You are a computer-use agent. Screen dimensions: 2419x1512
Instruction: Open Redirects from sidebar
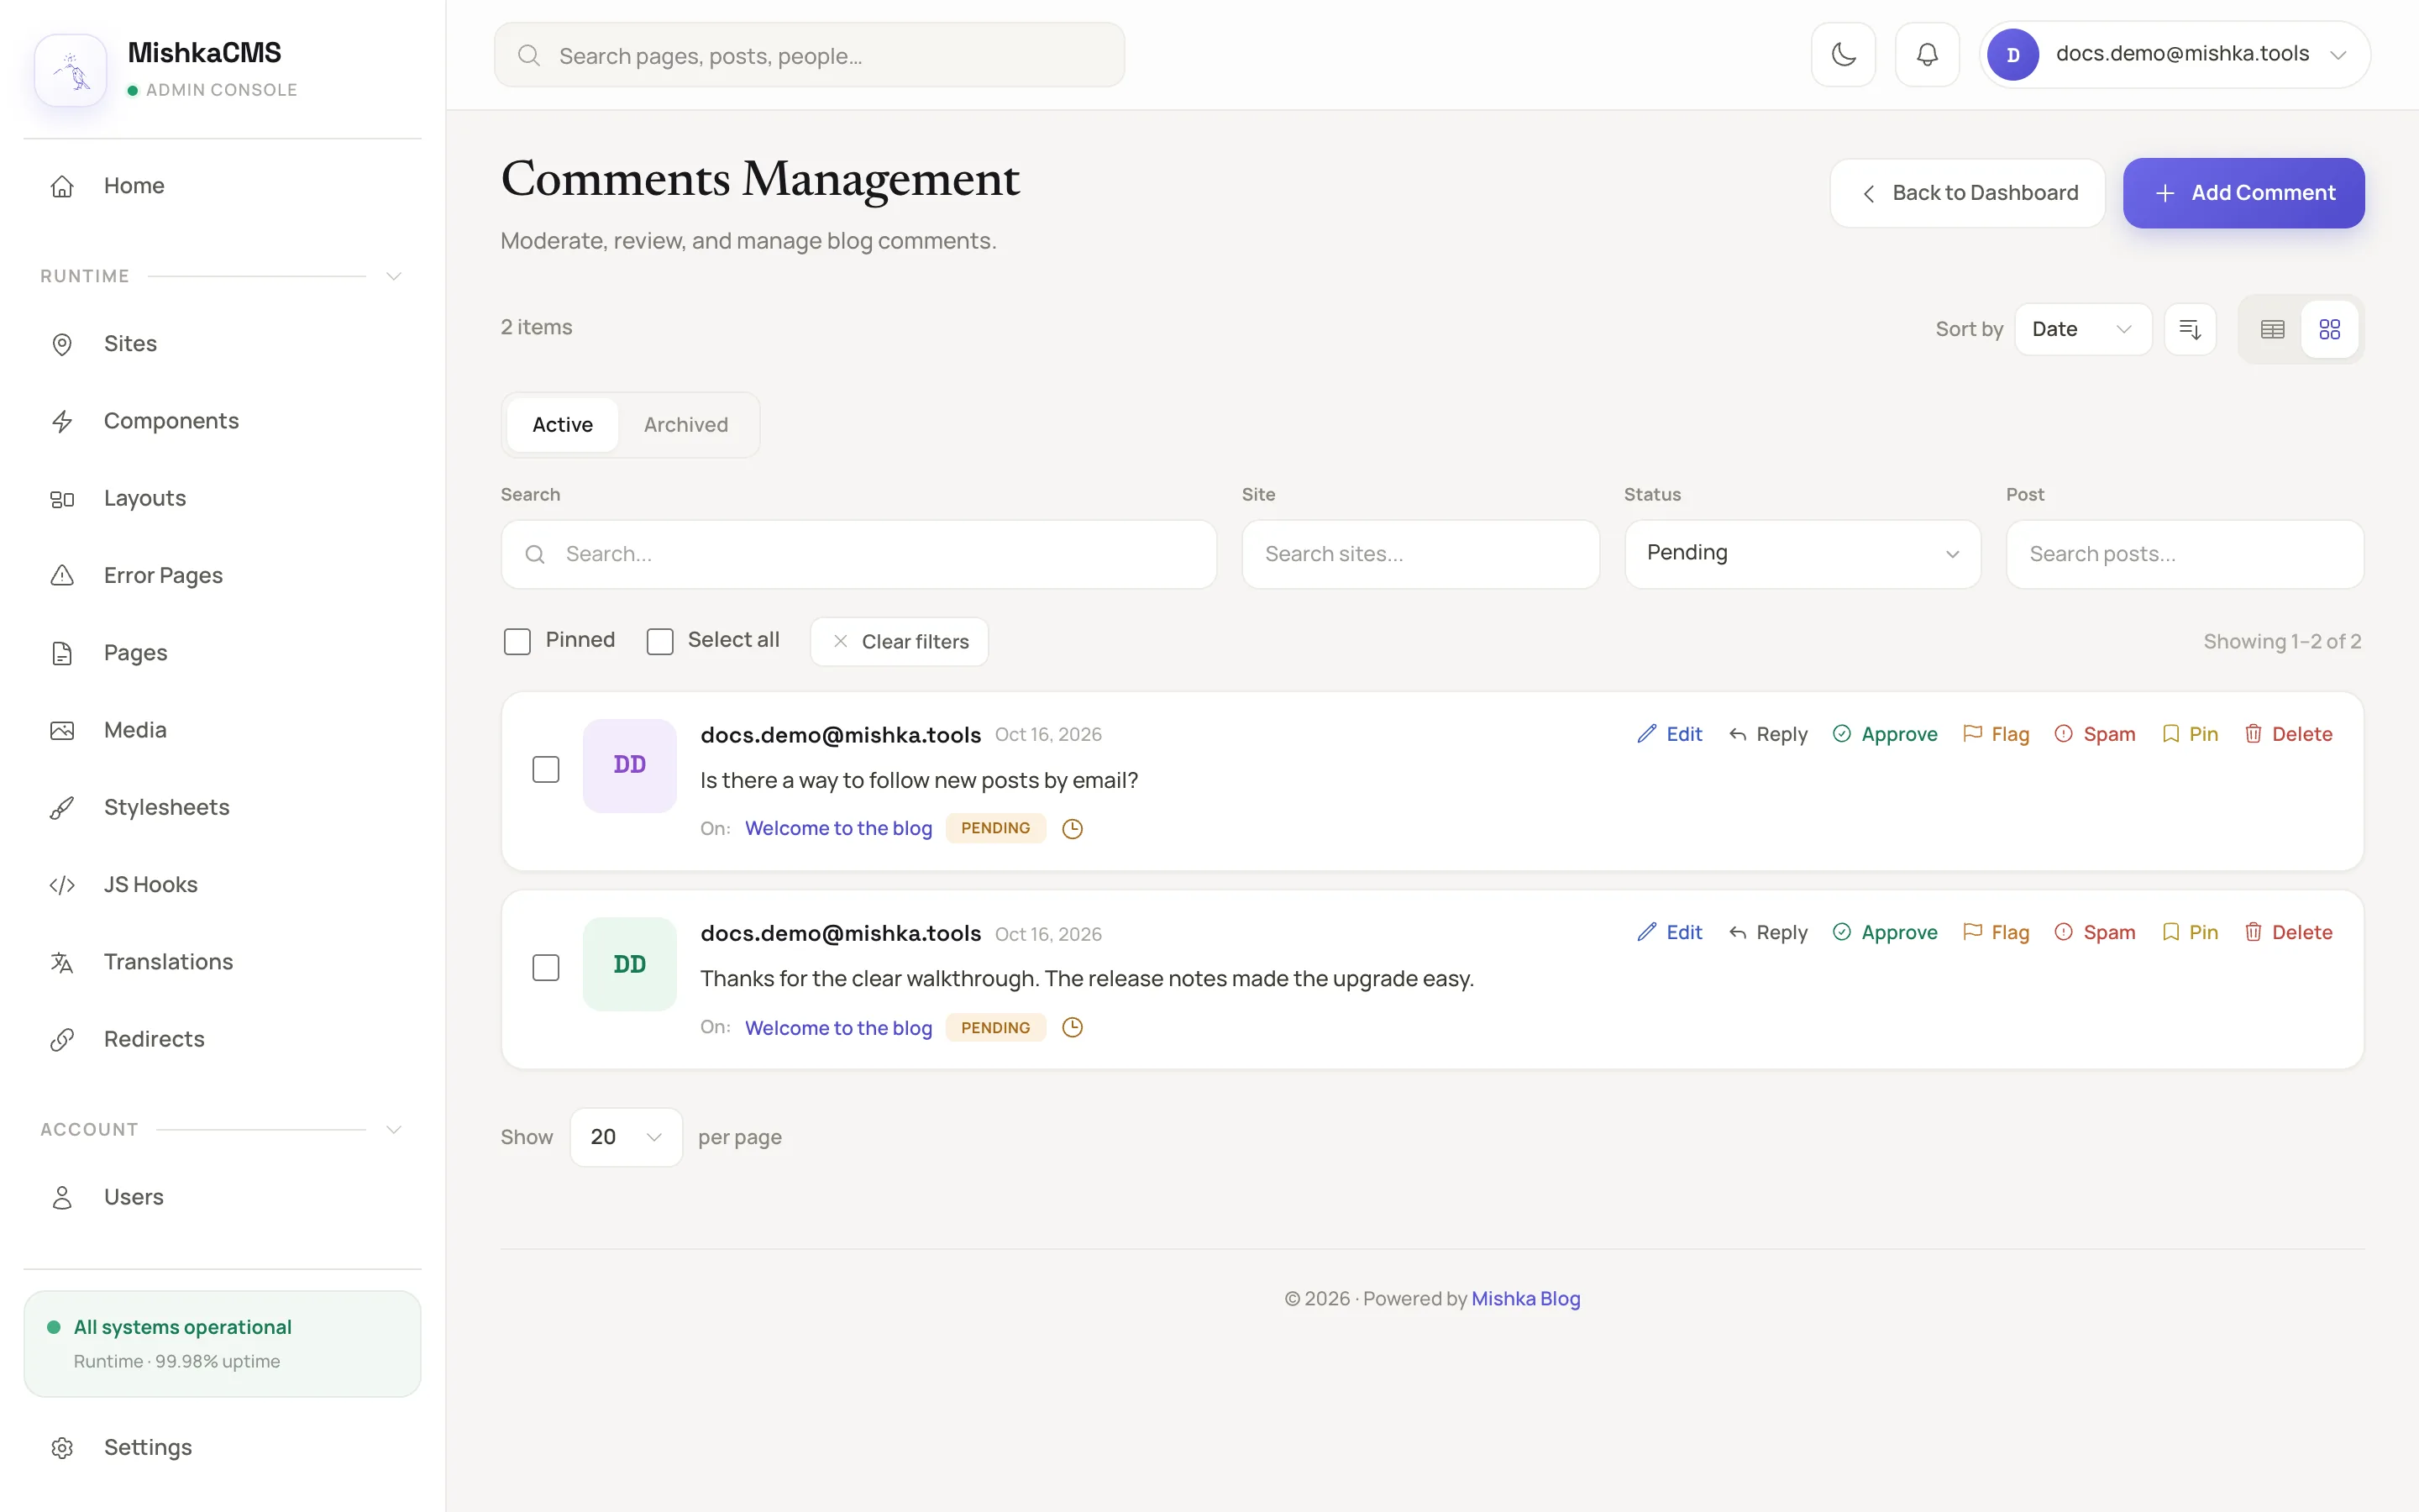tap(222, 1039)
